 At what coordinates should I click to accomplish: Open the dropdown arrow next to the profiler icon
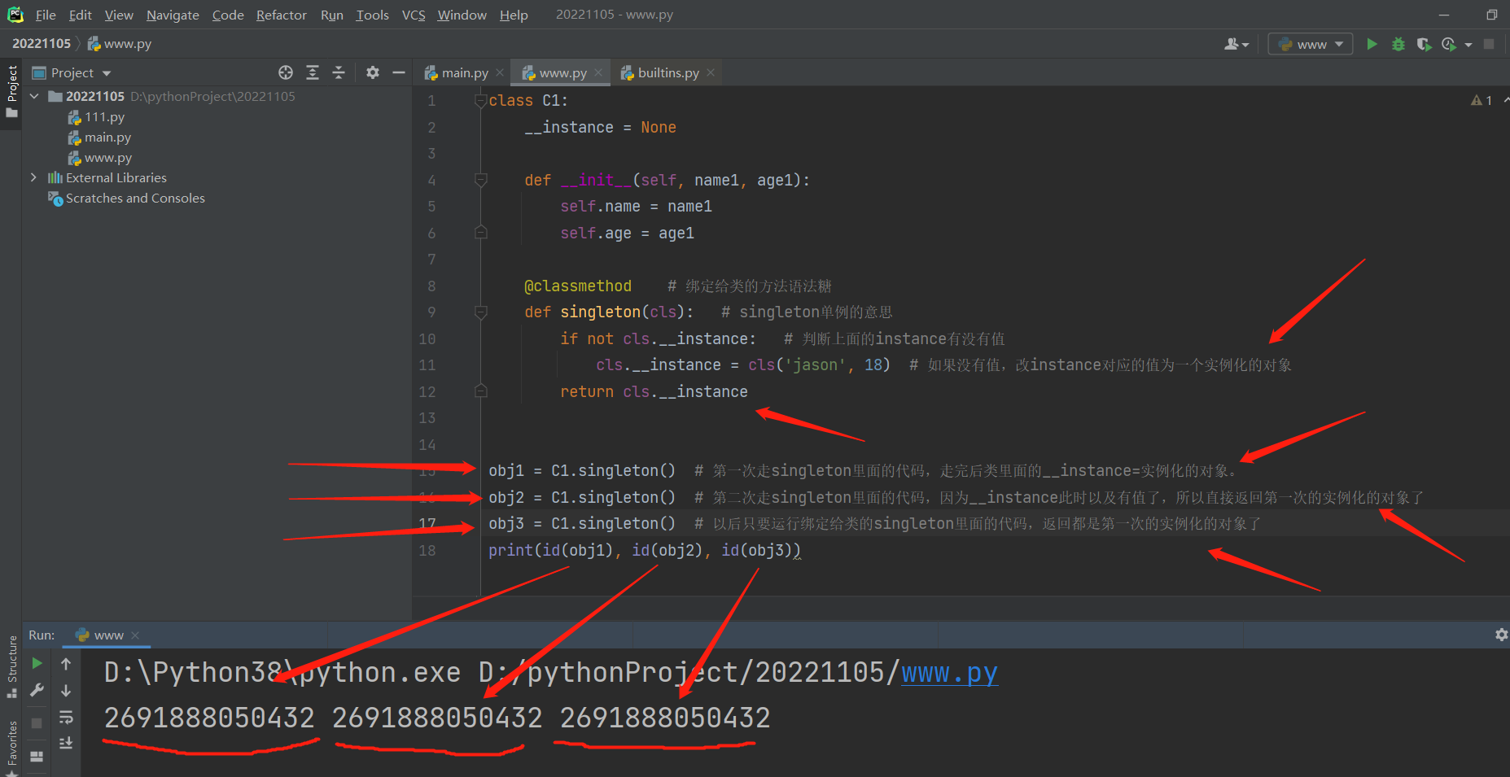1468,45
